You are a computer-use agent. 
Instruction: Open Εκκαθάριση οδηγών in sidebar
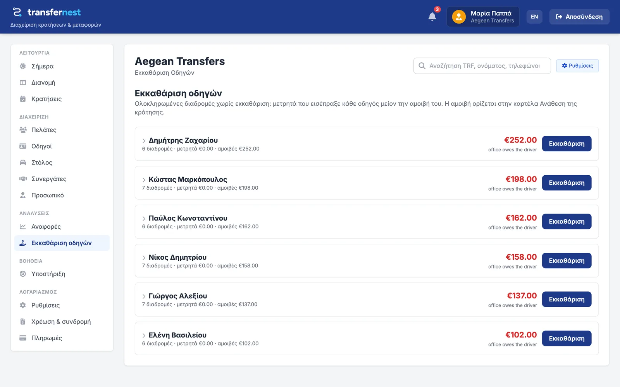pos(62,243)
